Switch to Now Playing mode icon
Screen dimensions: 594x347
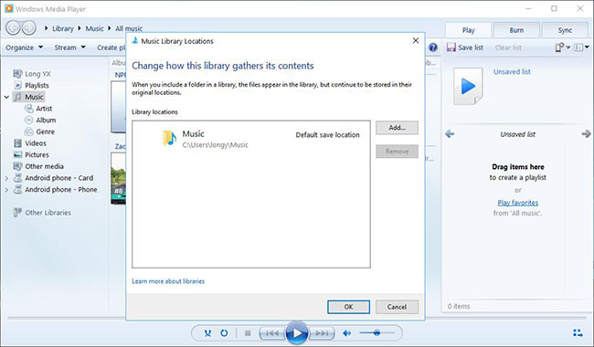pos(578,333)
